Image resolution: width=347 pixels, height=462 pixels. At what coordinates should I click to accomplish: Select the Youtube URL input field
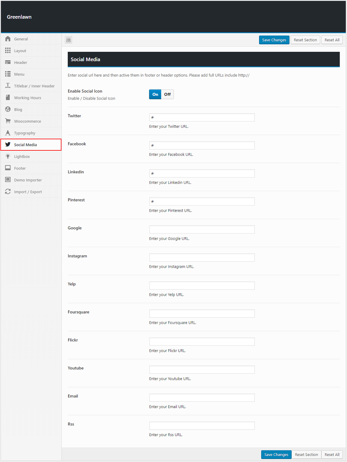click(x=202, y=369)
